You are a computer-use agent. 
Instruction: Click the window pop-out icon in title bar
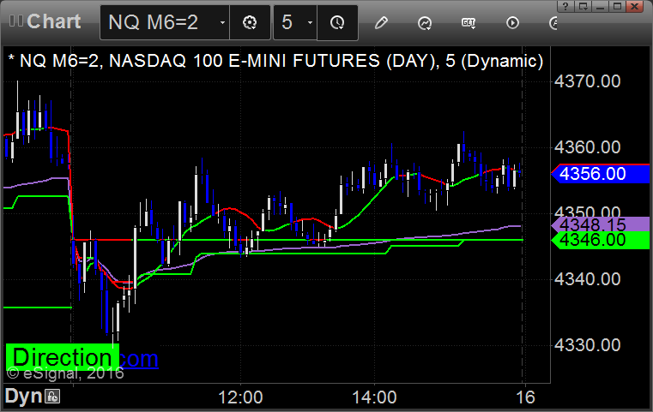point(583,6)
